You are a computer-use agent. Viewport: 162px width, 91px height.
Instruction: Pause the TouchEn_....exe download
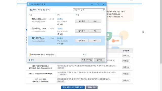82,31
